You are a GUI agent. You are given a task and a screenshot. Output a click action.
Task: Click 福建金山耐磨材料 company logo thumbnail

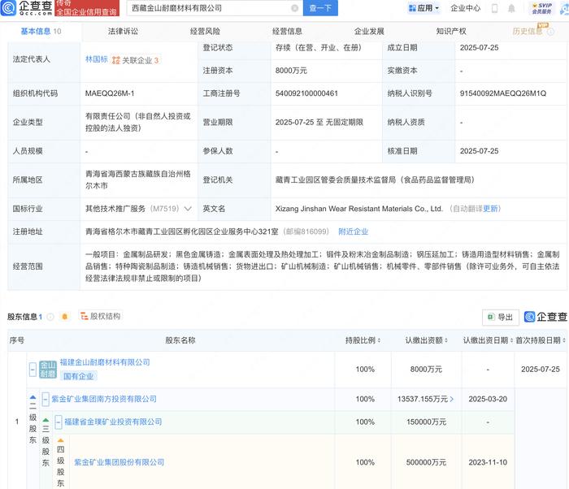pos(48,370)
